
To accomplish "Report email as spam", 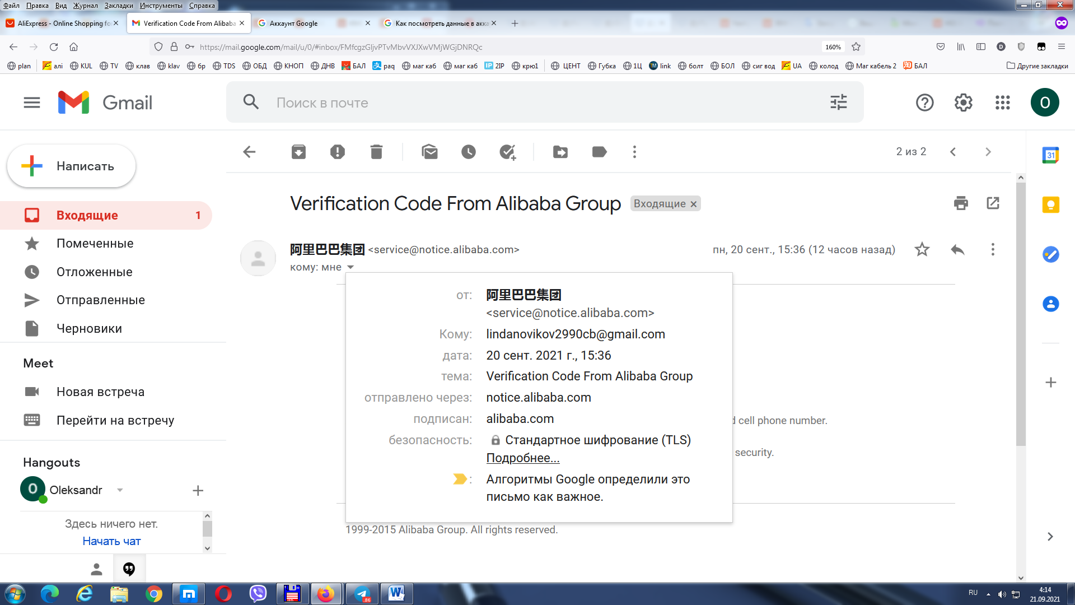I will point(338,152).
